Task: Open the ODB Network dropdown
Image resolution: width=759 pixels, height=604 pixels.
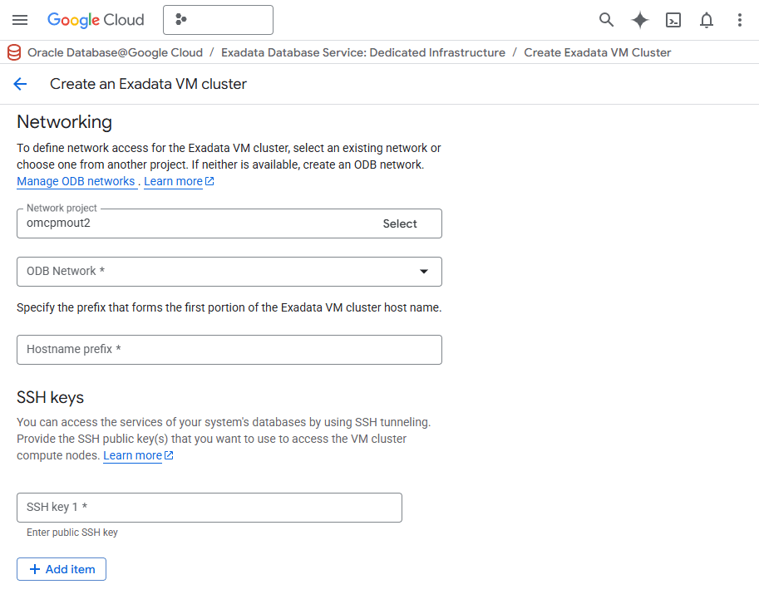Action: [229, 272]
